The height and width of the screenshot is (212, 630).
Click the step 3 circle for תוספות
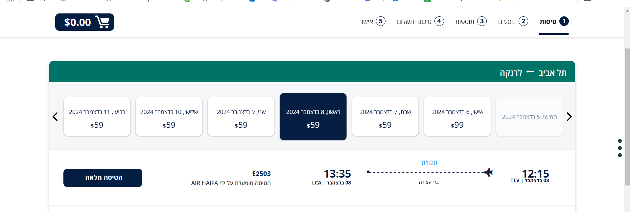click(x=482, y=21)
